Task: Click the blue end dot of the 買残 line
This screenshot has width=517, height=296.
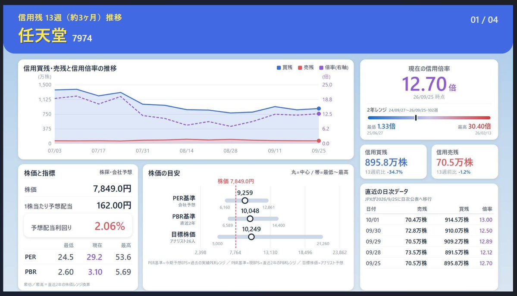Action: (x=319, y=109)
